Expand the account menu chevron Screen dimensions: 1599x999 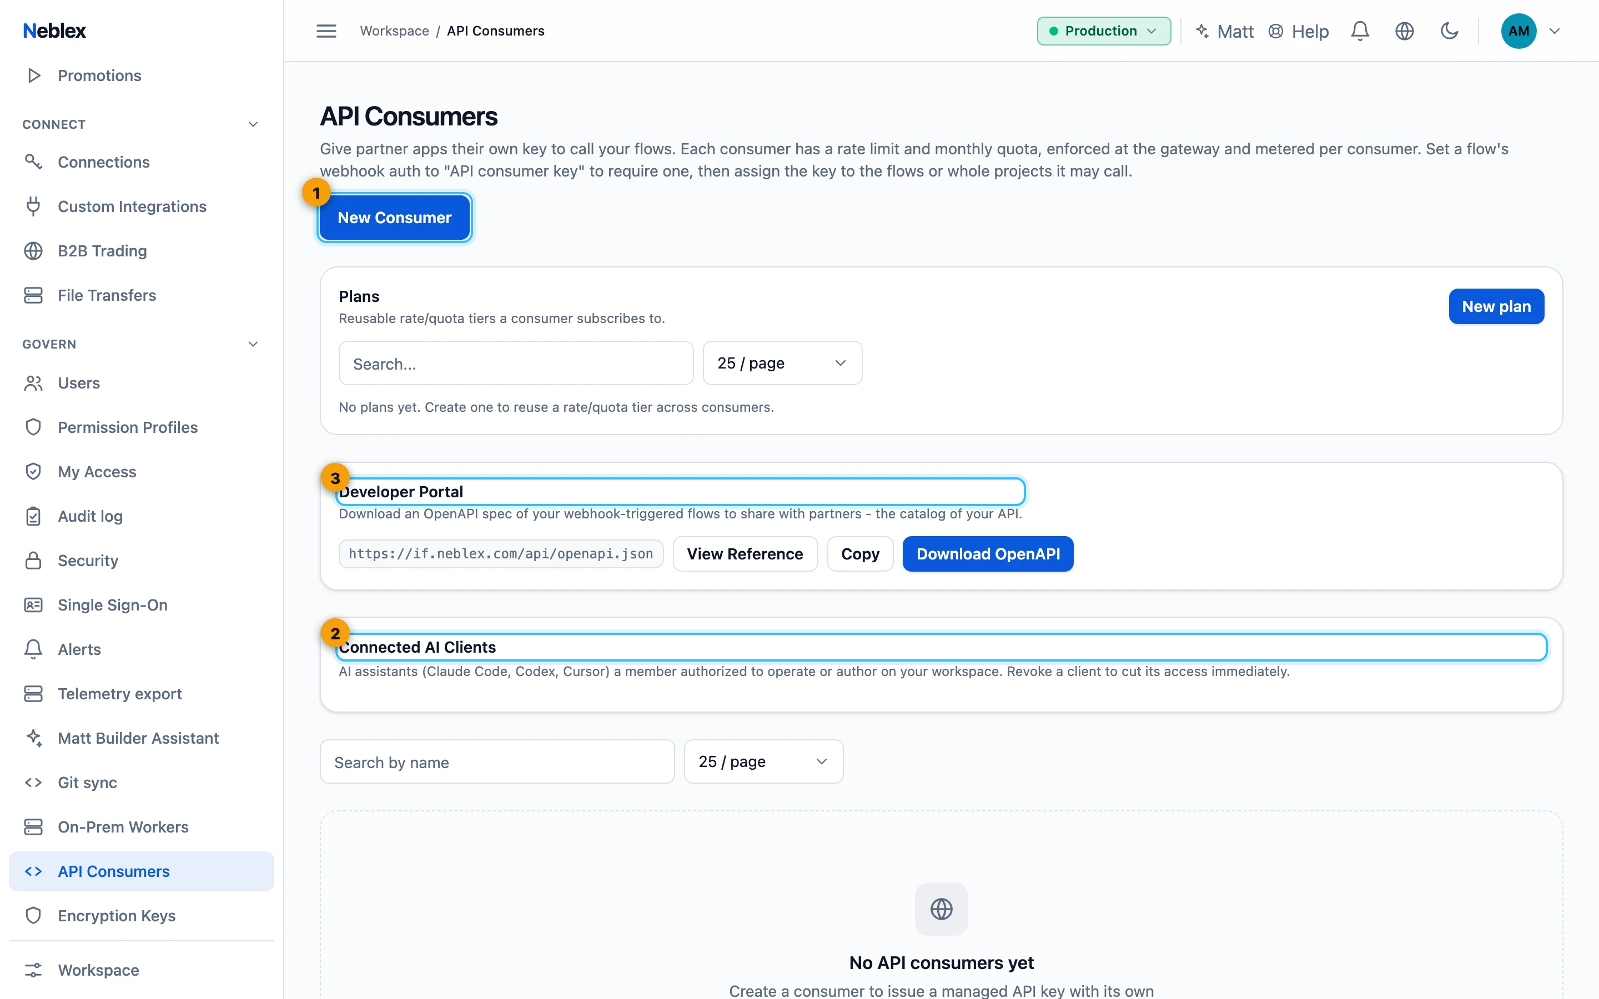[x=1555, y=31]
